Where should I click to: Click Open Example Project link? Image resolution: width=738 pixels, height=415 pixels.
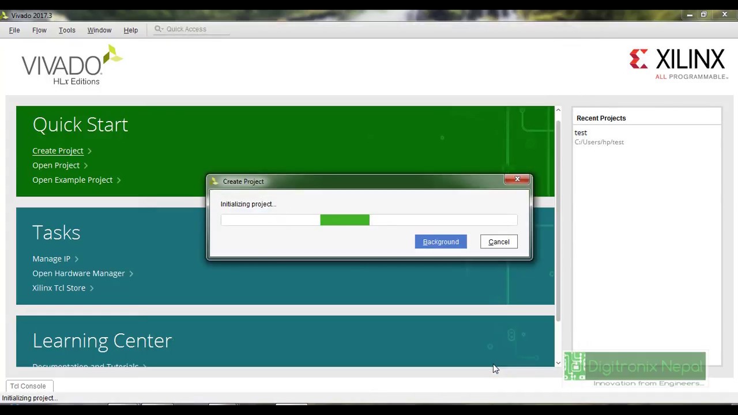click(72, 180)
